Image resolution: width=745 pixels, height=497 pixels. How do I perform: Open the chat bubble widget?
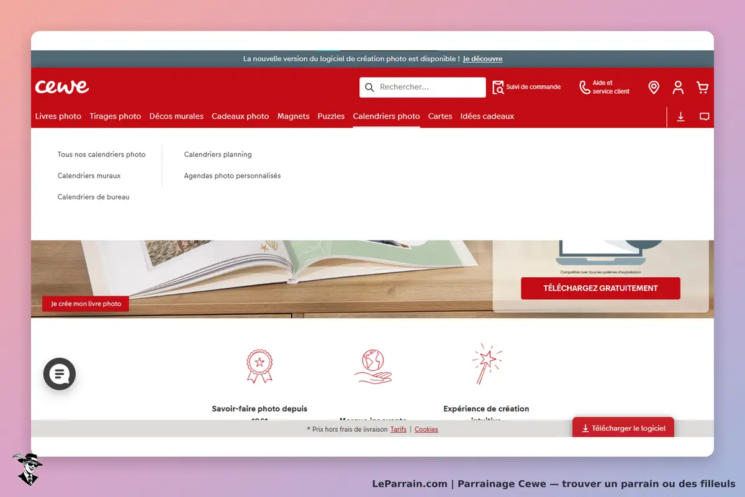[x=60, y=374]
